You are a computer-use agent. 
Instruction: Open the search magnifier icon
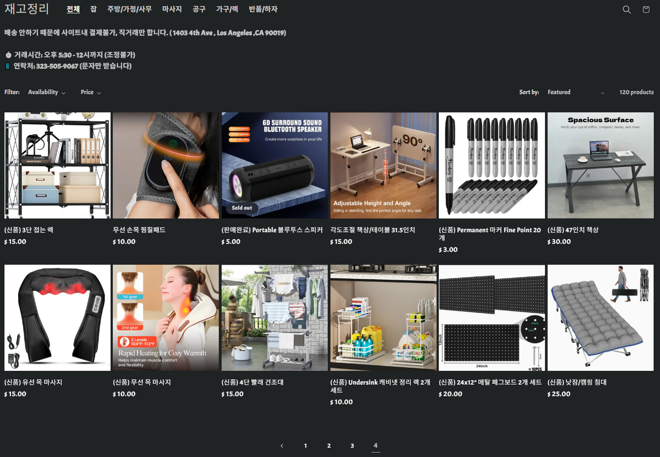point(626,10)
